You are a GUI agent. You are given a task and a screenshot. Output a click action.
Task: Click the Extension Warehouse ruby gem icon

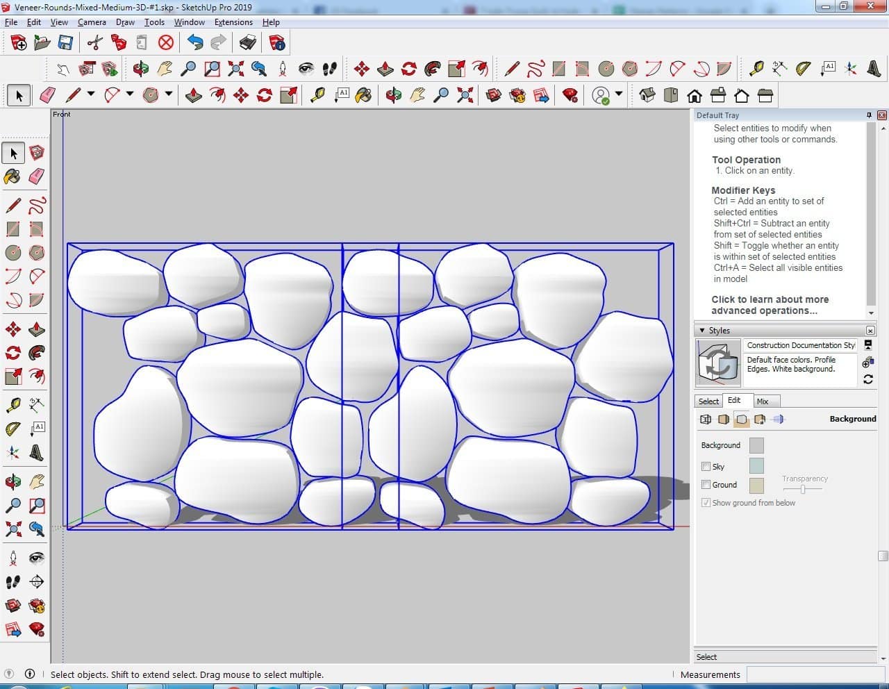click(x=570, y=95)
